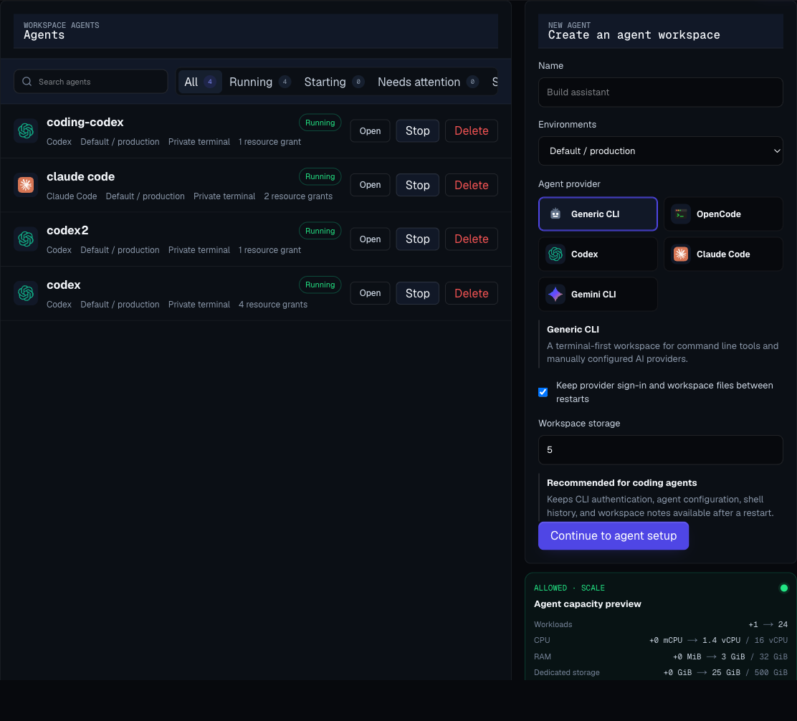This screenshot has width=797, height=721.
Task: Stop the coding-codex agent
Action: click(417, 130)
